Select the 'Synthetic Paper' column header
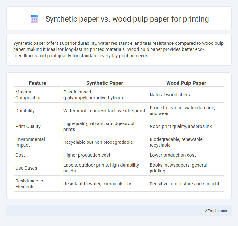The width and height of the screenshot is (238, 226). [105, 83]
